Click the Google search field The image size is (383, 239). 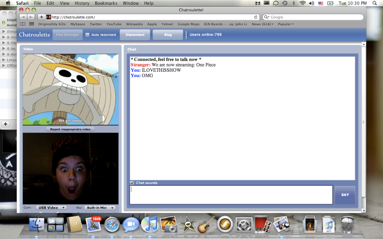click(313, 17)
